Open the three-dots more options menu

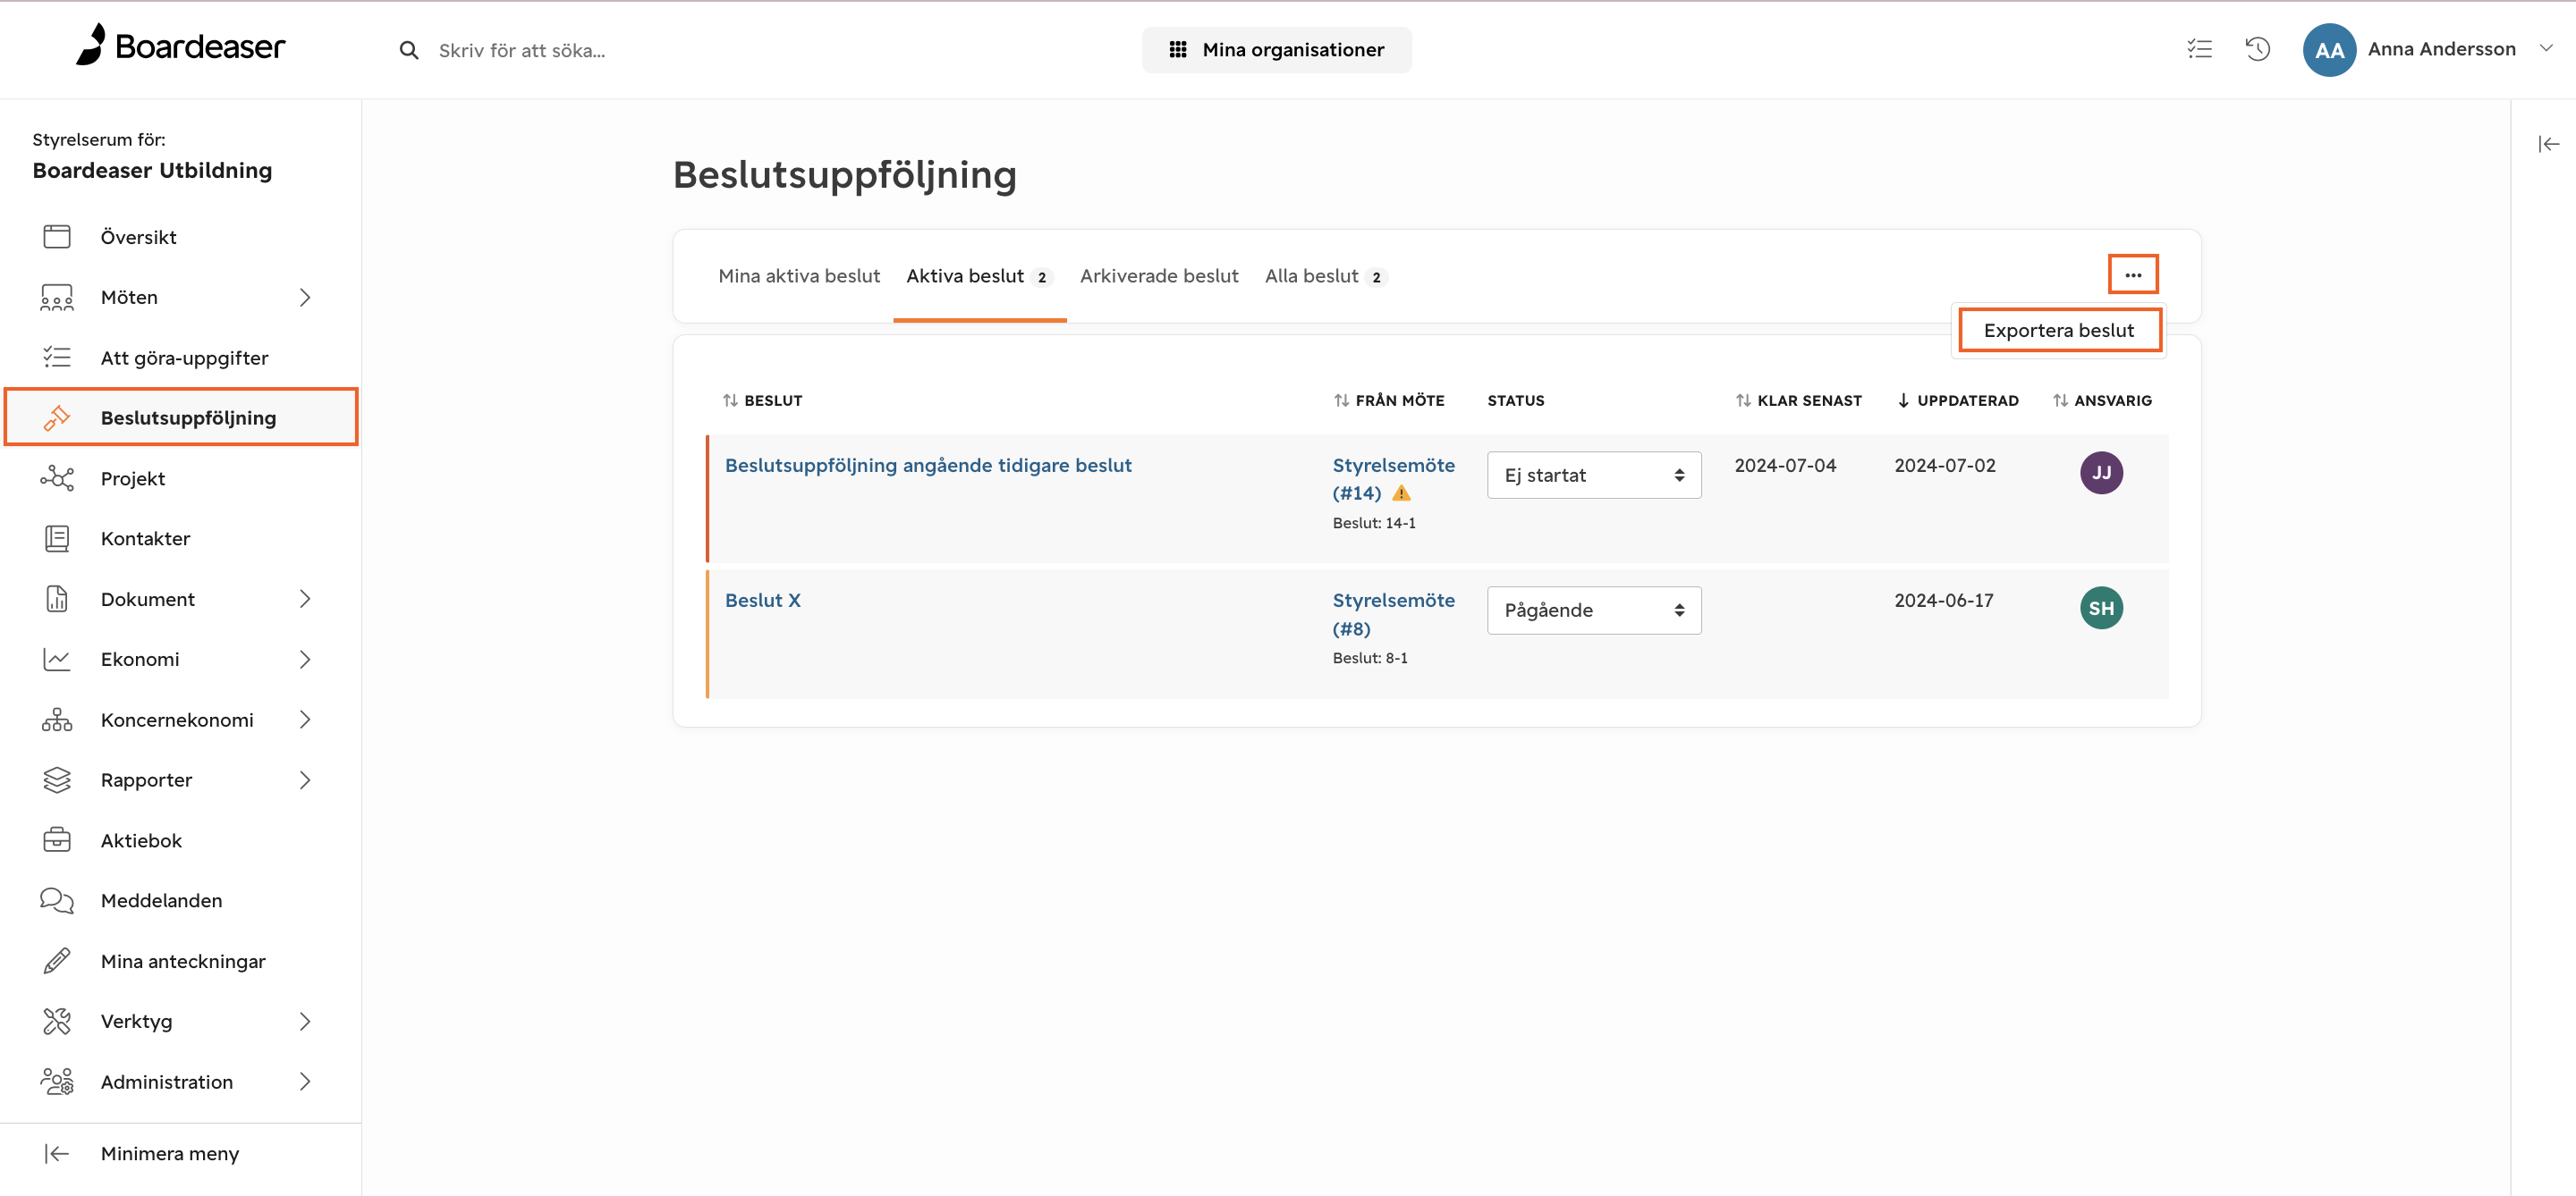(x=2132, y=274)
